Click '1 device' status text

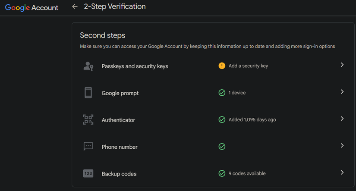coord(237,93)
